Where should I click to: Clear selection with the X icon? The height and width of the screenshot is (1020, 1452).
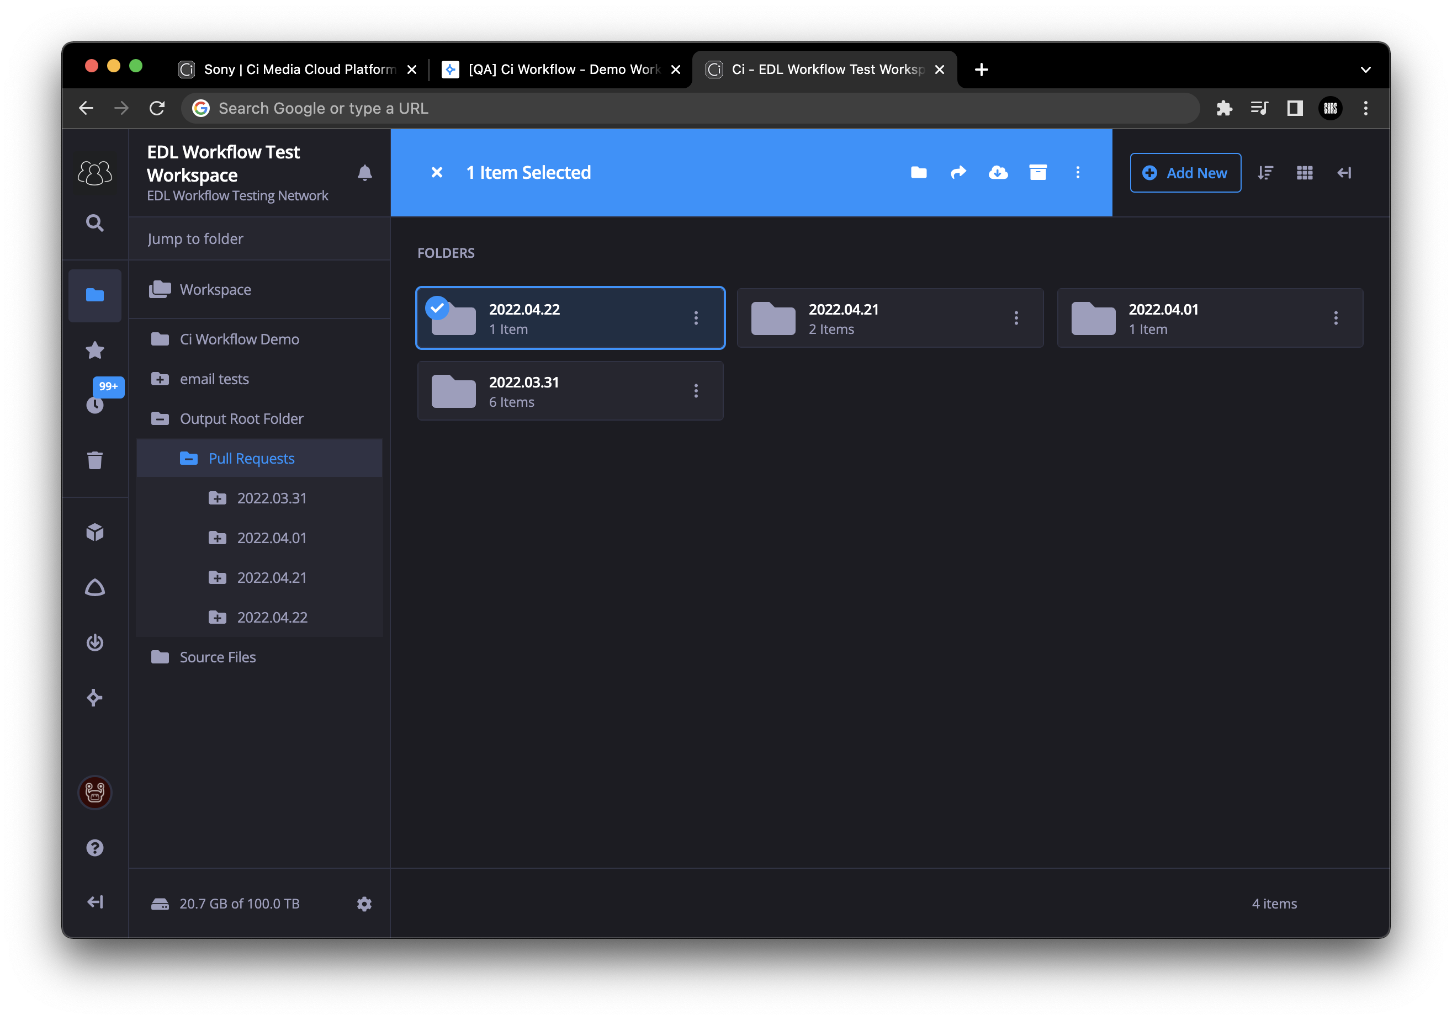pyautogui.click(x=437, y=173)
